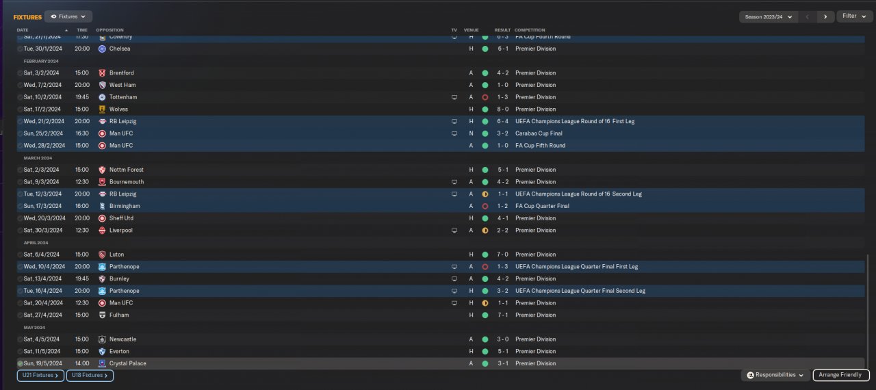Click the Crystal Palace club badge
The width and height of the screenshot is (876, 390).
(102, 363)
